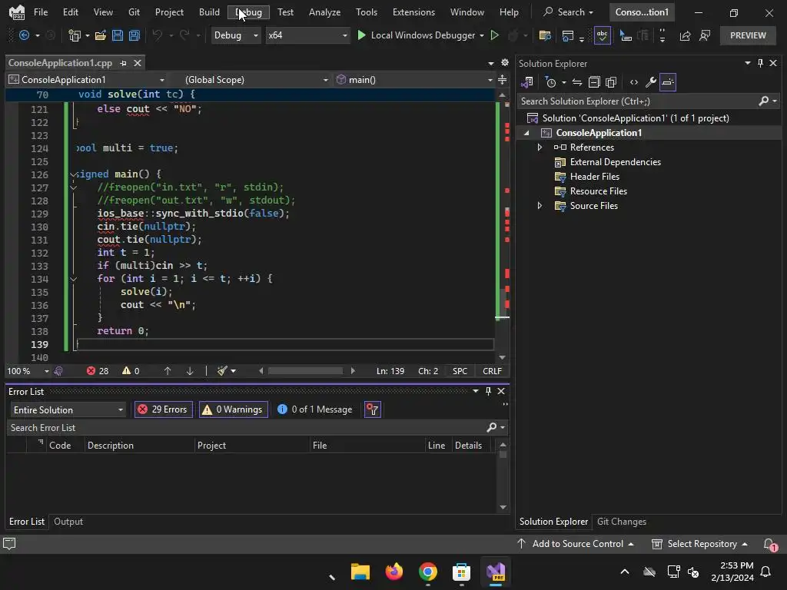
Task: Click Solution Explorer switch views icon
Action: click(527, 82)
